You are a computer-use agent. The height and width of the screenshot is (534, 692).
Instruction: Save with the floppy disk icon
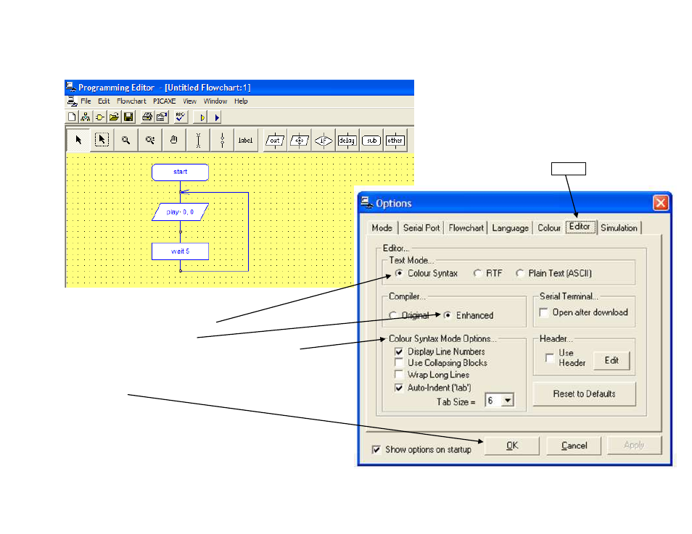pyautogui.click(x=128, y=117)
